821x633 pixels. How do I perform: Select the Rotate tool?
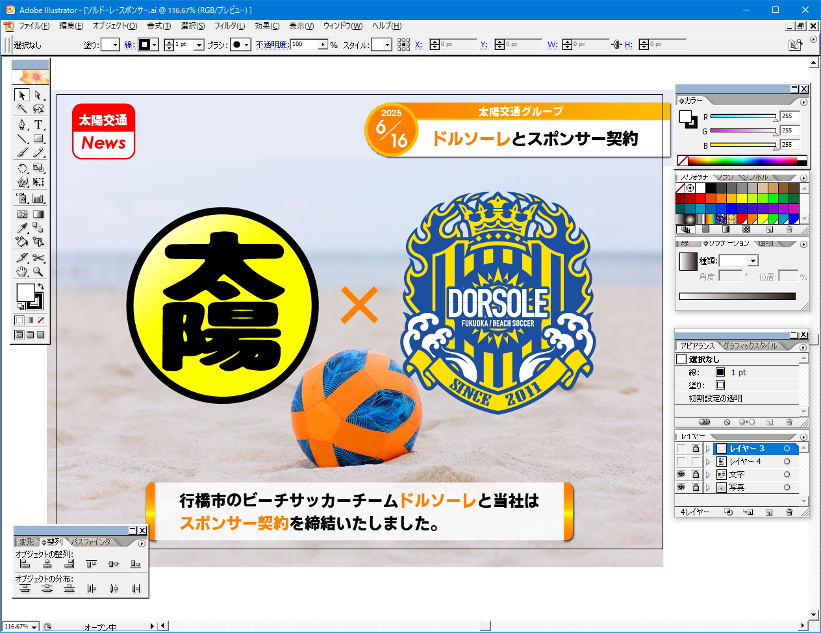click(x=22, y=168)
